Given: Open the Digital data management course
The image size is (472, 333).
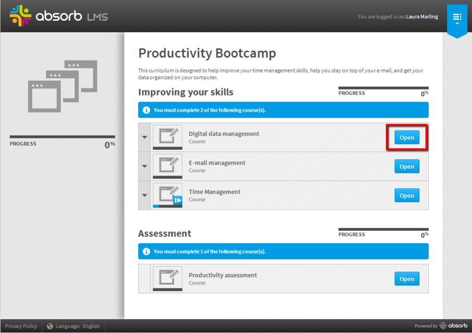Looking at the screenshot, I should coord(407,137).
